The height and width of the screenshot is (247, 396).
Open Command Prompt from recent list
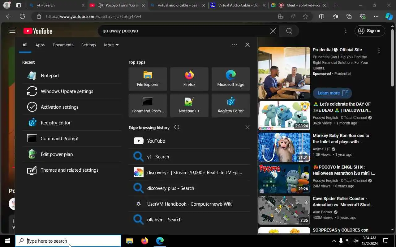click(72, 138)
